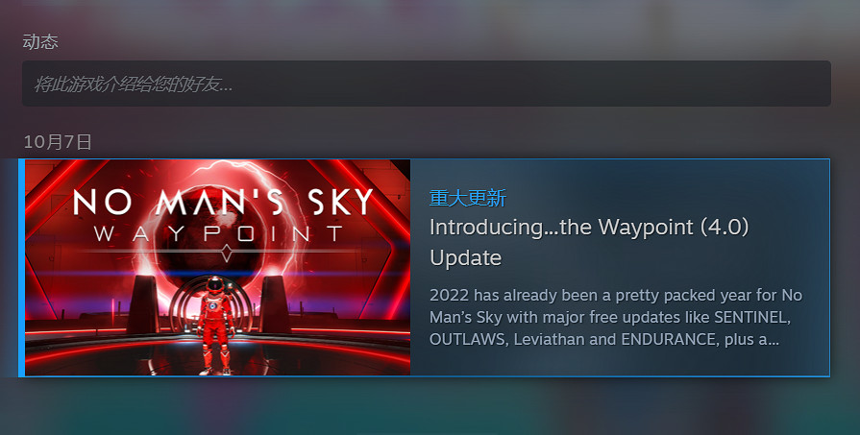Click the diamond emblem below WAYPOINT

(227, 254)
